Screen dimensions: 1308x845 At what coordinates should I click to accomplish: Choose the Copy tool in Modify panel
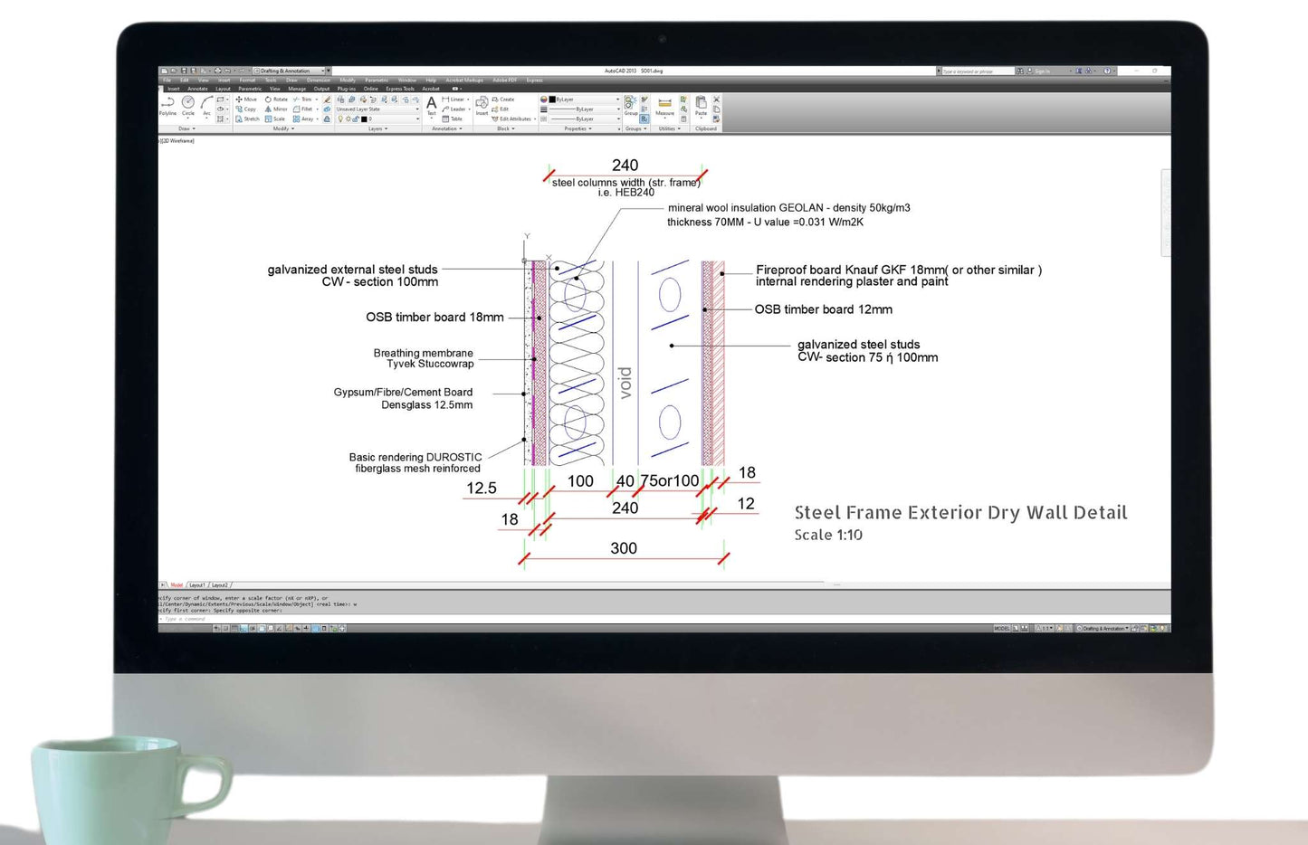(246, 109)
